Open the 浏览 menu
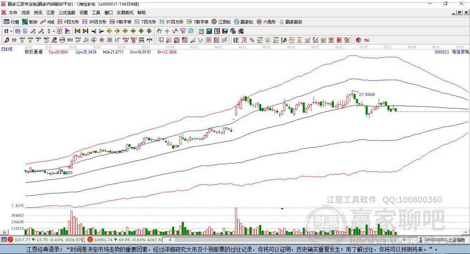The height and width of the screenshot is (254, 470). point(26,12)
